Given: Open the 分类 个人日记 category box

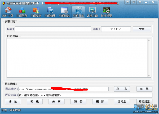Looking at the screenshot, I should (x=116, y=29).
